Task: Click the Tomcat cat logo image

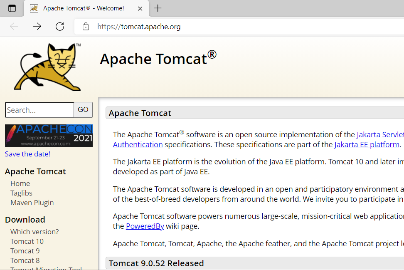Action: (x=47, y=67)
